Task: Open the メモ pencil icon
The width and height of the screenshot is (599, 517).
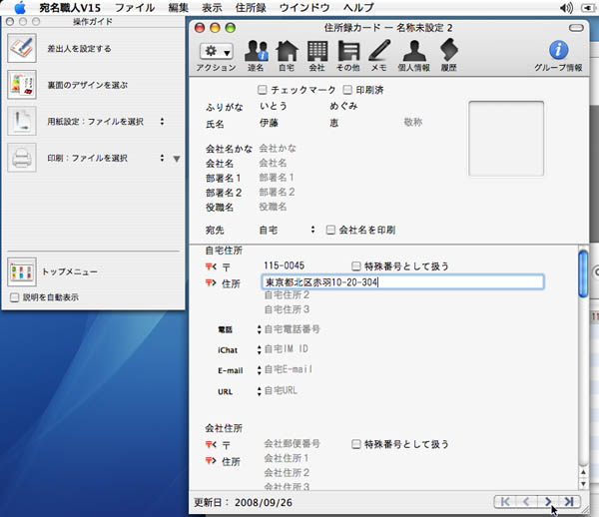Action: click(x=378, y=52)
